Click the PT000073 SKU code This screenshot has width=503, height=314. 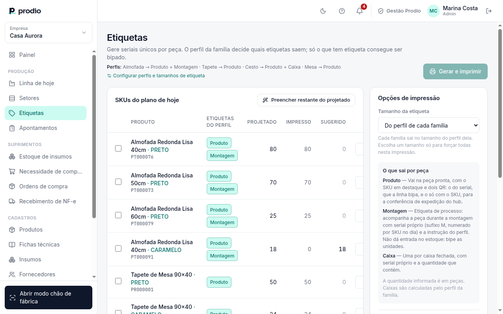[142, 190]
